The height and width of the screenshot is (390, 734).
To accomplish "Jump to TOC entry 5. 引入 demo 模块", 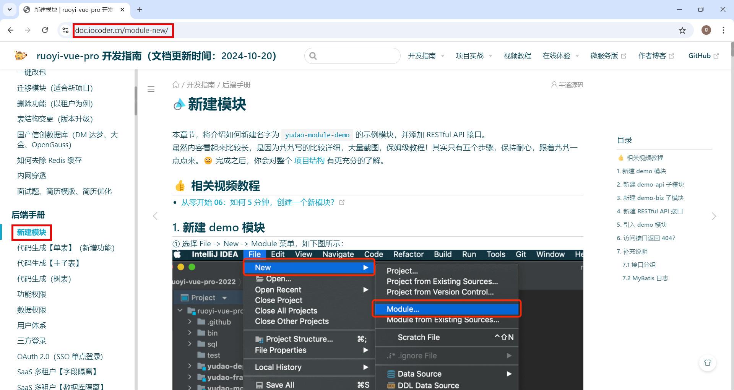I will coord(642,224).
